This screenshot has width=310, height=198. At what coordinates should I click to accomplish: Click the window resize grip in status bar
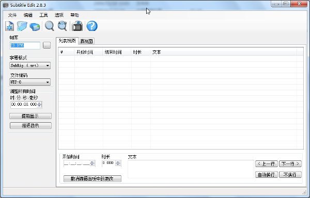[304, 192]
